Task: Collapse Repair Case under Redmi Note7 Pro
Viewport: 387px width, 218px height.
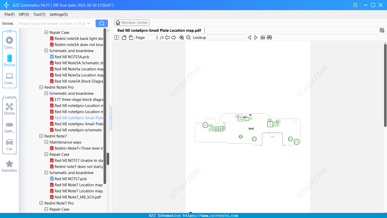Action: 46,209
